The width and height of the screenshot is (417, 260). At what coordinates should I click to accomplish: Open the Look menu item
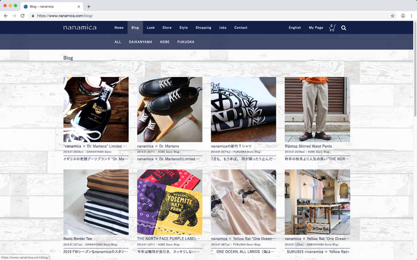pos(150,28)
